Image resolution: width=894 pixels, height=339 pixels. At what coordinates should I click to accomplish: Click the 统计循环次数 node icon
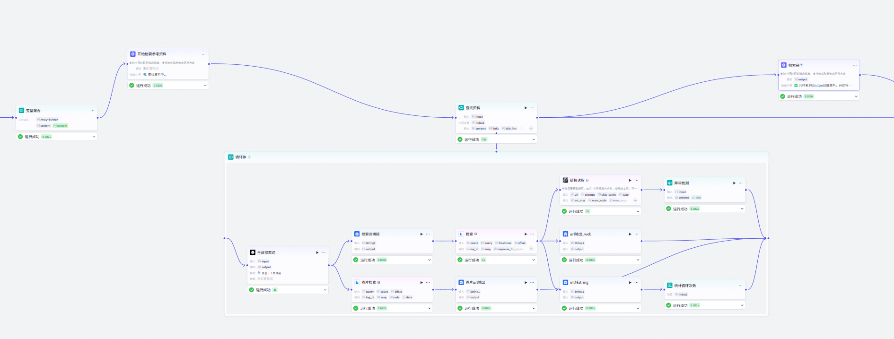click(669, 286)
